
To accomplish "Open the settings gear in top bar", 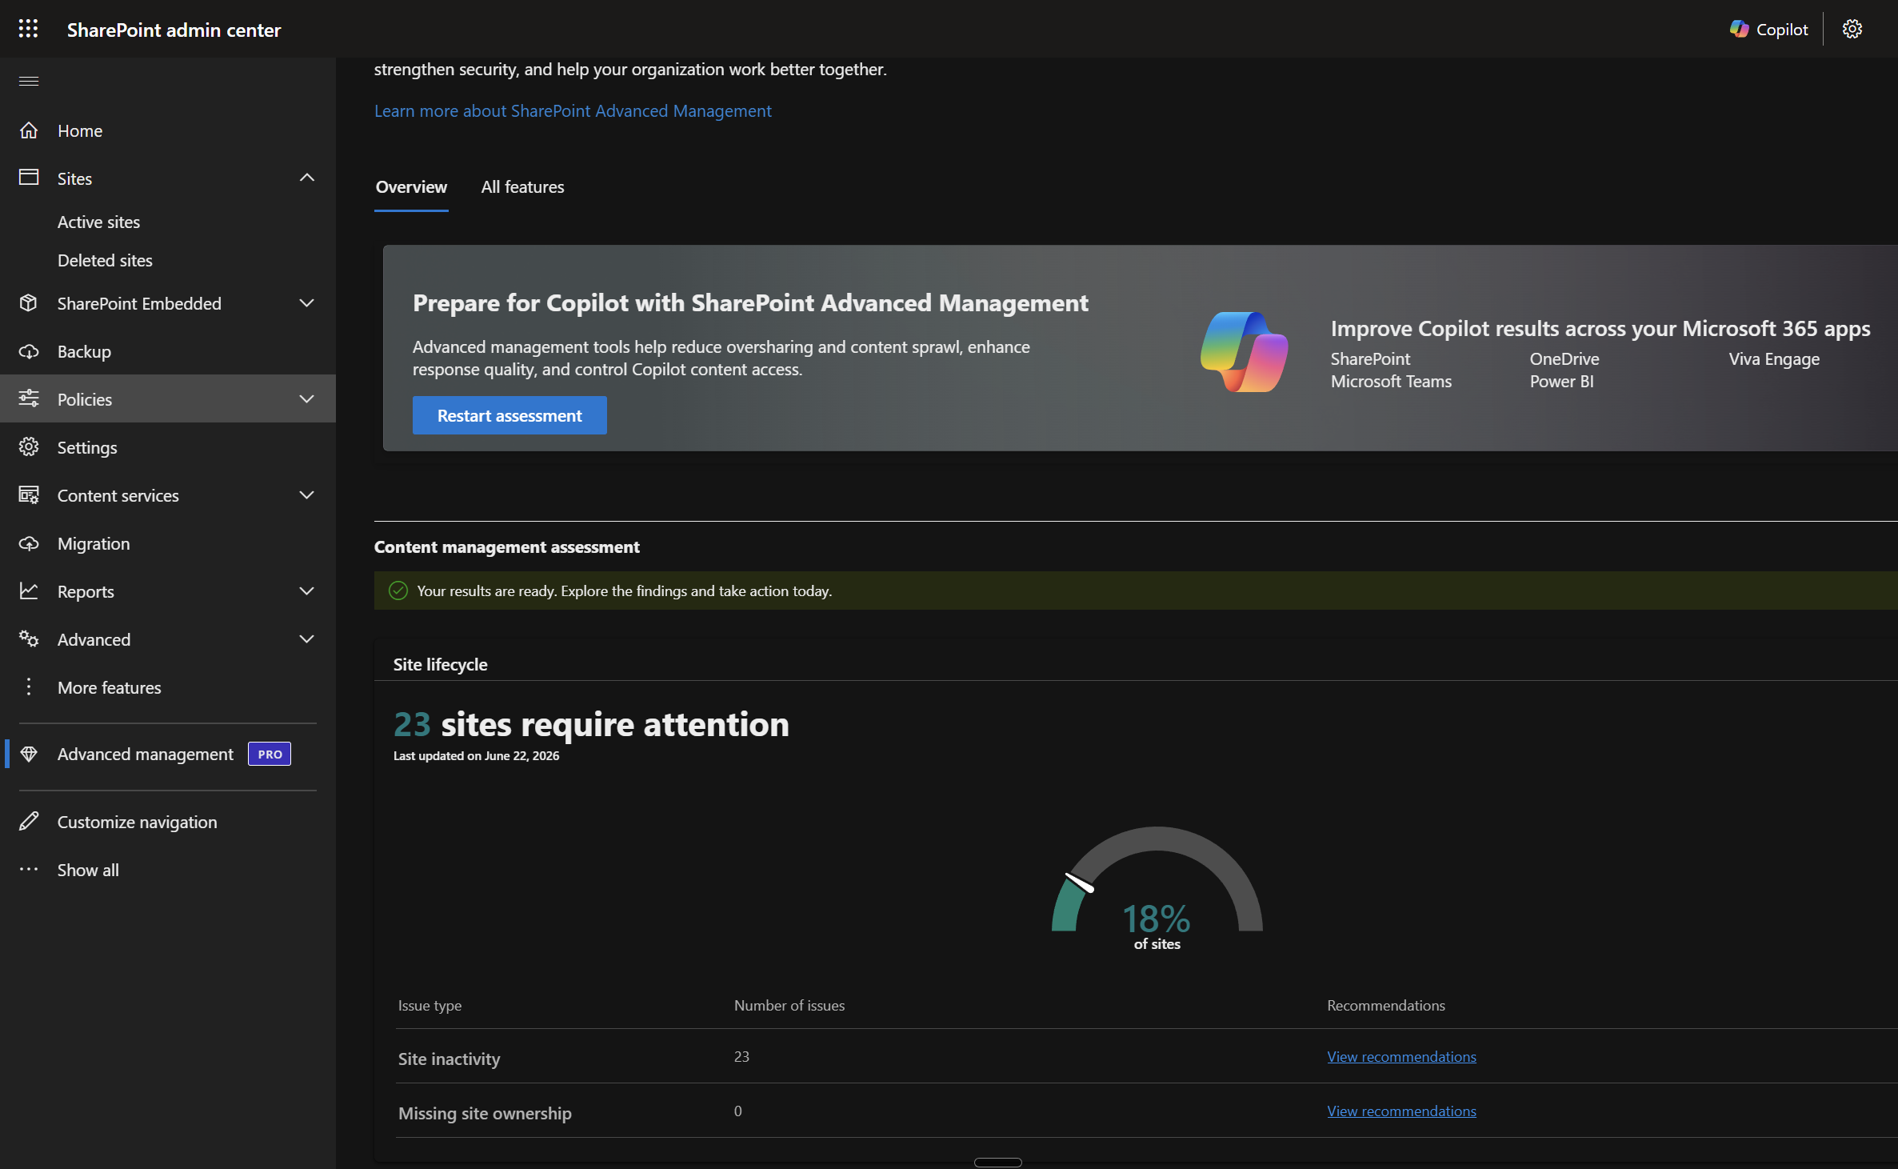I will (x=1852, y=30).
